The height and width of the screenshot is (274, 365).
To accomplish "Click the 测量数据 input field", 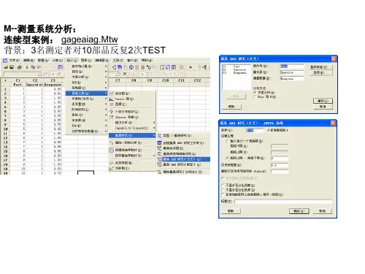I will (292, 78).
